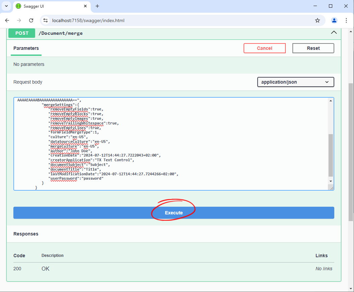
Task: Open the application/json media type dropdown
Action: point(295,82)
